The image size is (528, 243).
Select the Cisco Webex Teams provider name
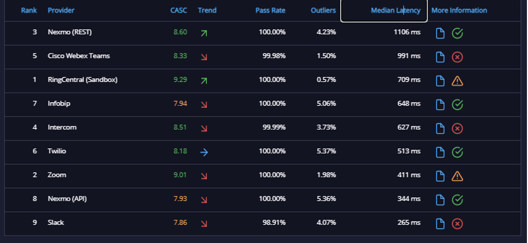79,56
